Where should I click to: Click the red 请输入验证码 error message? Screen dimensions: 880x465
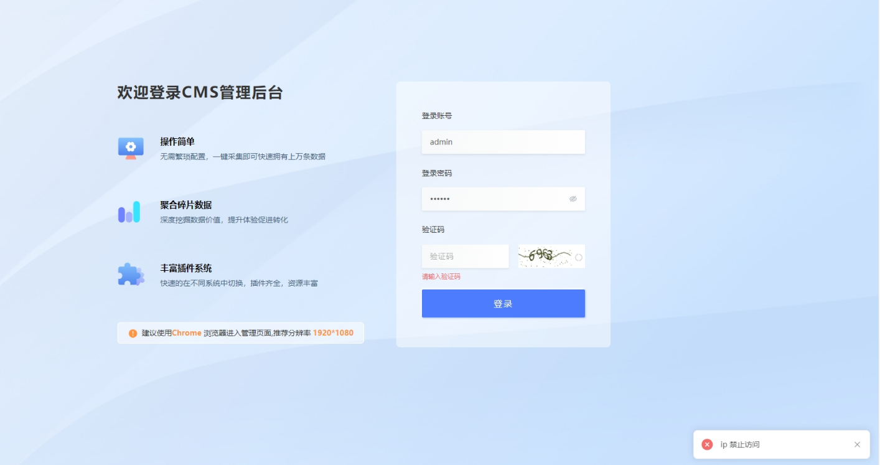coord(441,276)
